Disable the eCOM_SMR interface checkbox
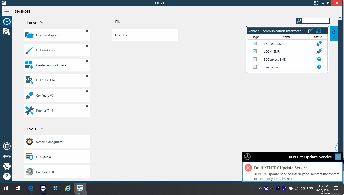Image resolution: width=344 pixels, height=195 pixels. pyautogui.click(x=255, y=51)
